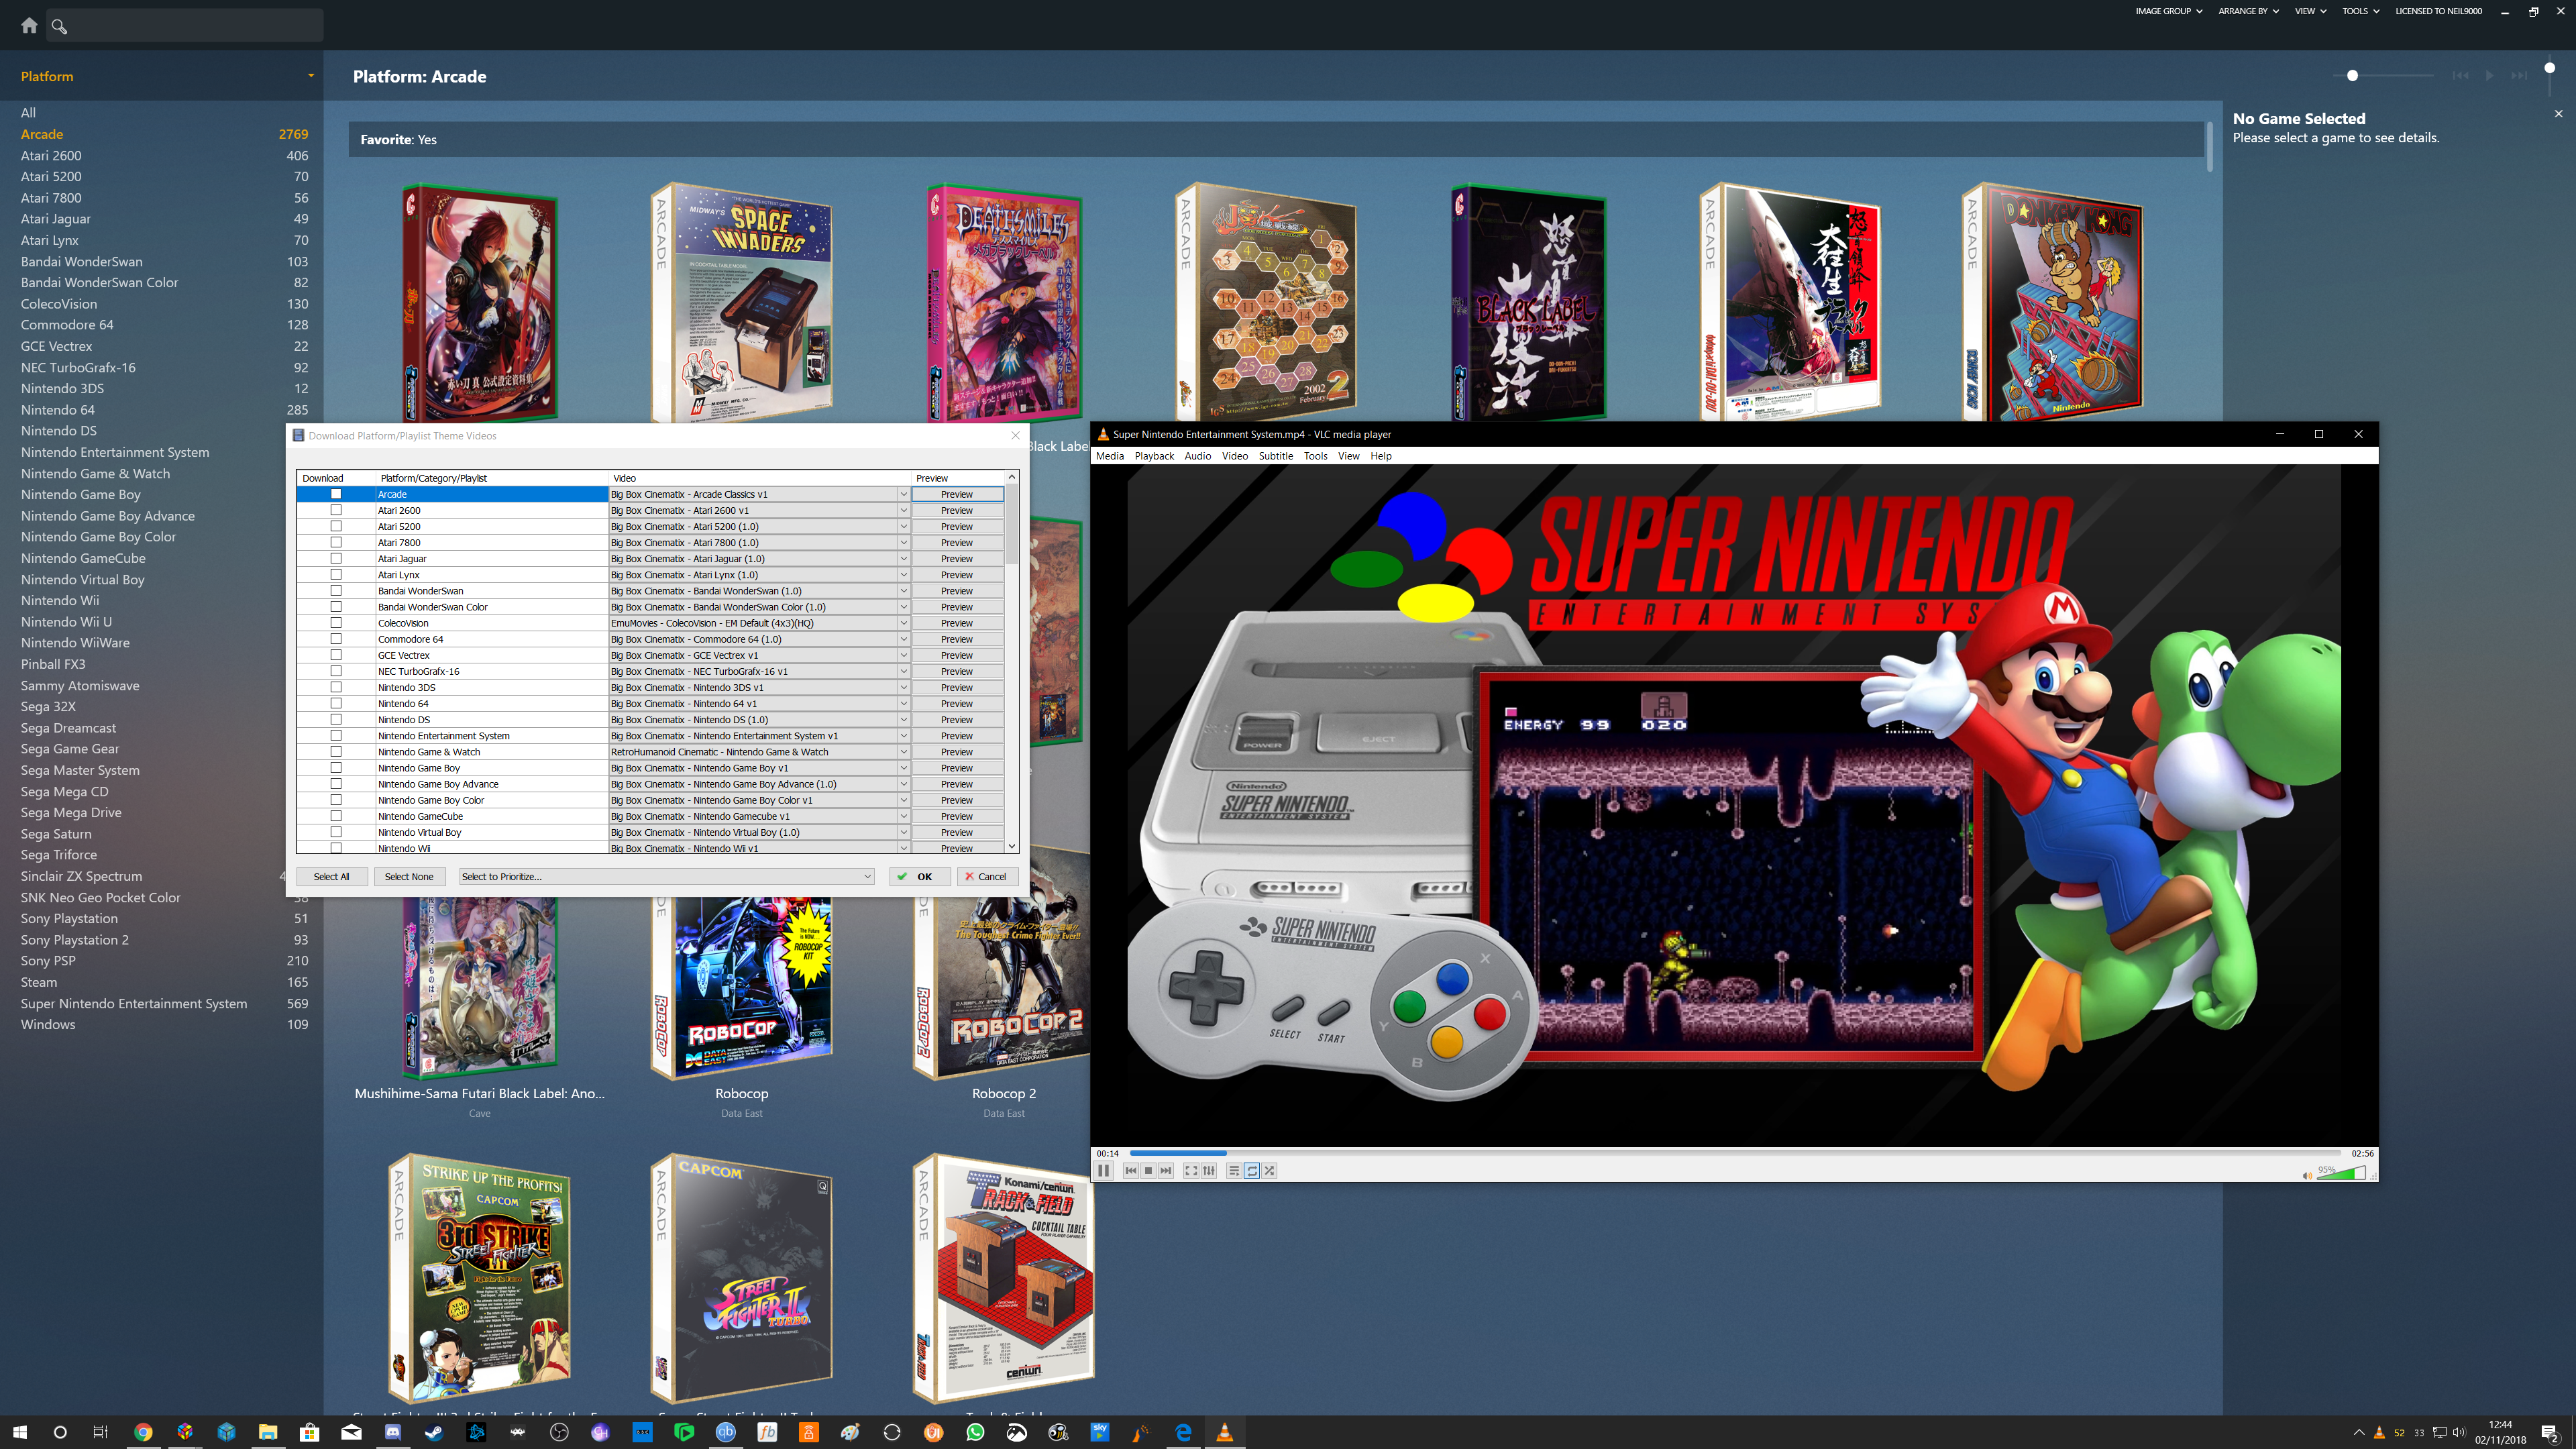Image resolution: width=2576 pixels, height=1449 pixels.
Task: Open Discord from the taskbar
Action: (x=393, y=1432)
